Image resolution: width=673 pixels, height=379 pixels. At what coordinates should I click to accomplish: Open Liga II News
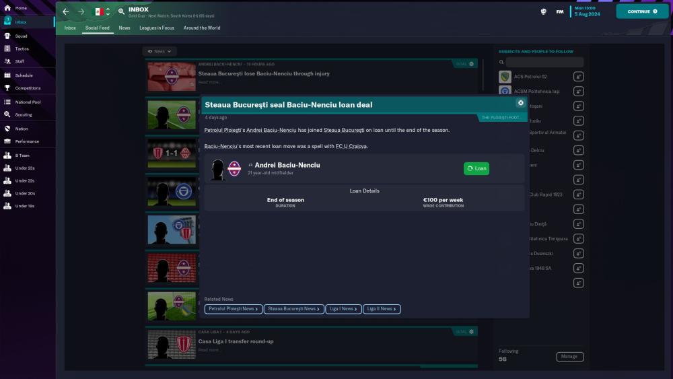[382, 309]
